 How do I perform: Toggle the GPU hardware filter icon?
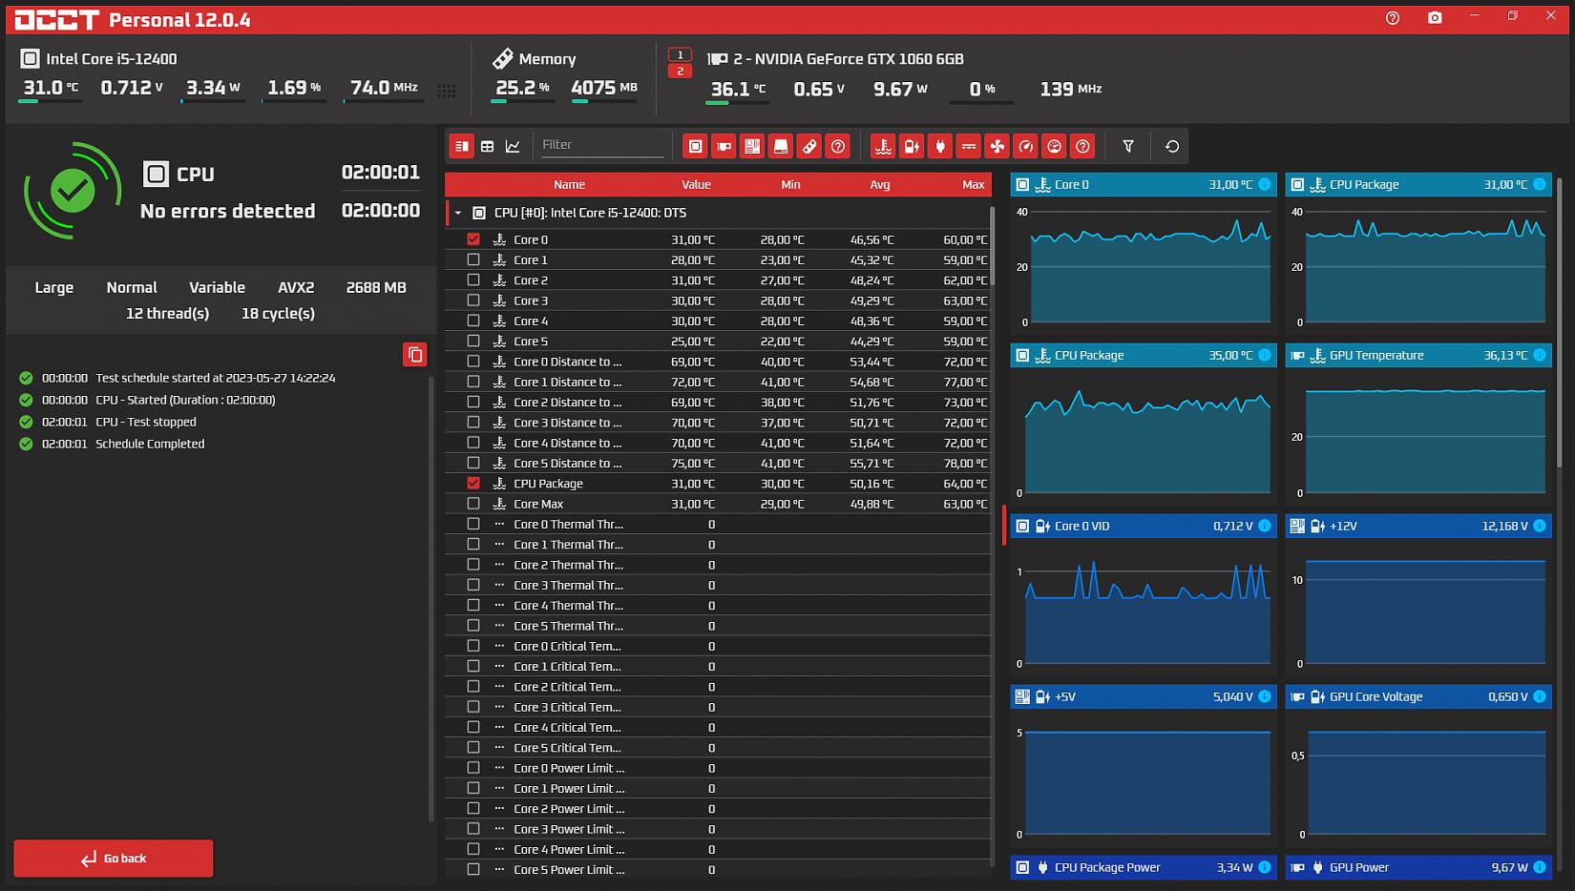tap(724, 146)
